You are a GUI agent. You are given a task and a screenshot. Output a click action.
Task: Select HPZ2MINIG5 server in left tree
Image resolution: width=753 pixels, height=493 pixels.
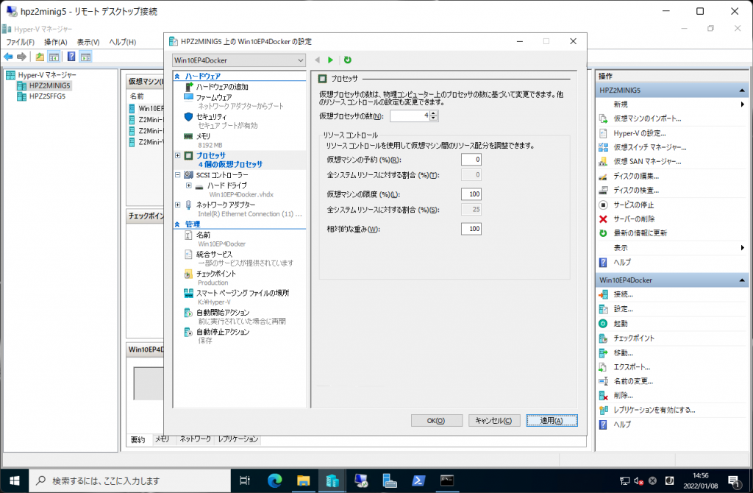point(49,85)
